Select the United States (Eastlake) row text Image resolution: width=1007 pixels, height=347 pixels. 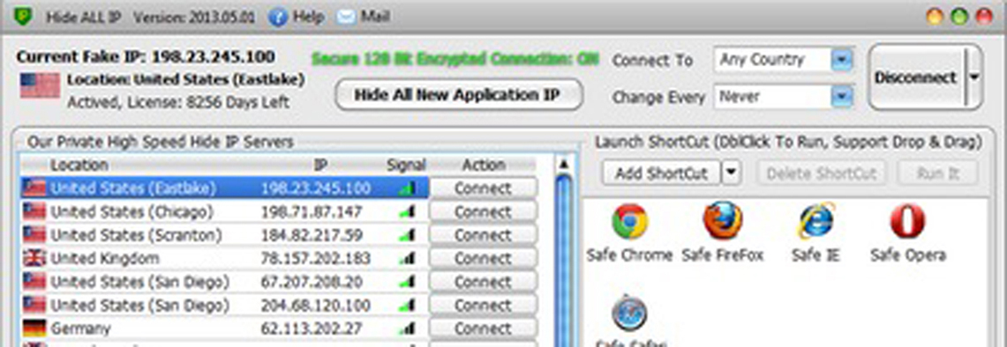pos(133,188)
